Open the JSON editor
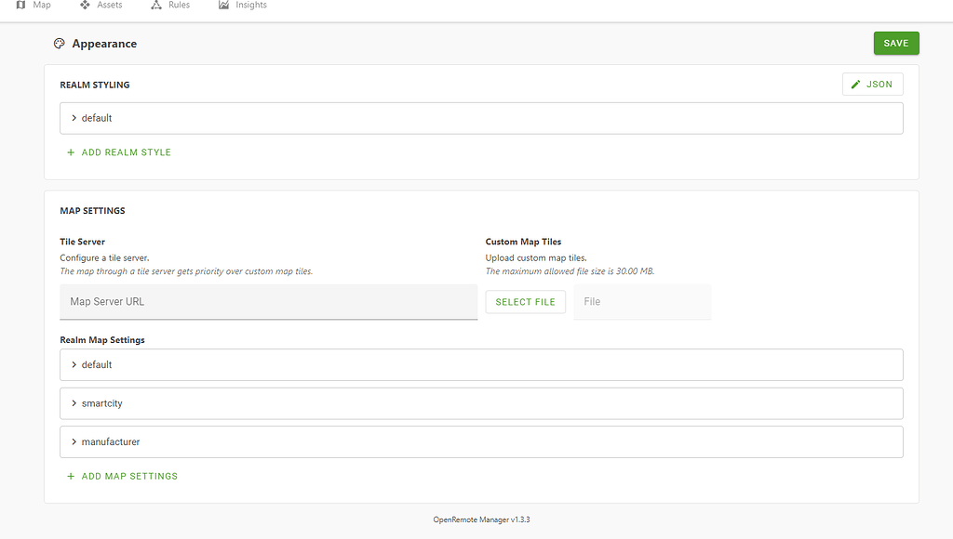The image size is (953, 539). (872, 85)
